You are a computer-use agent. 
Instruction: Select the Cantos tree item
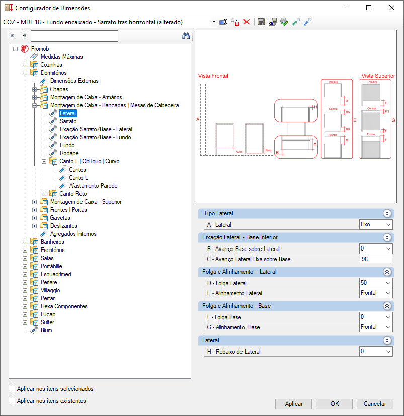pos(77,170)
